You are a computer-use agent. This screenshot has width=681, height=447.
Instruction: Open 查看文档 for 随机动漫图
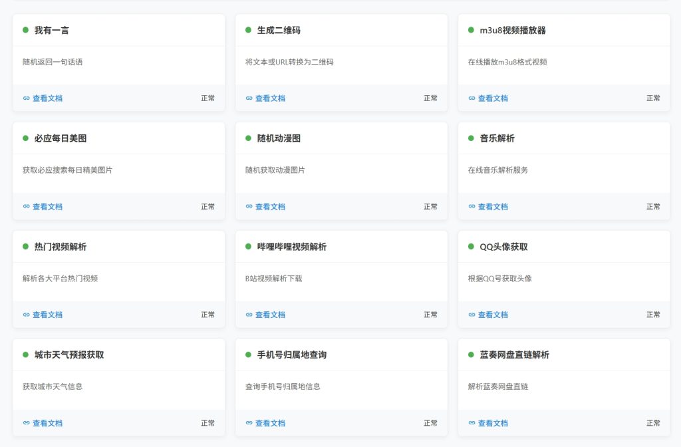[270, 207]
